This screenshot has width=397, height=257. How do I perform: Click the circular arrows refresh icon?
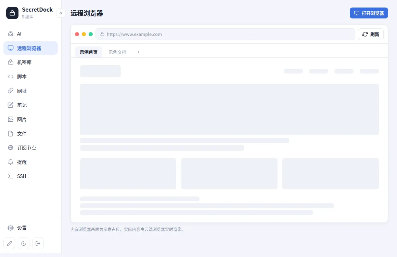point(365,34)
